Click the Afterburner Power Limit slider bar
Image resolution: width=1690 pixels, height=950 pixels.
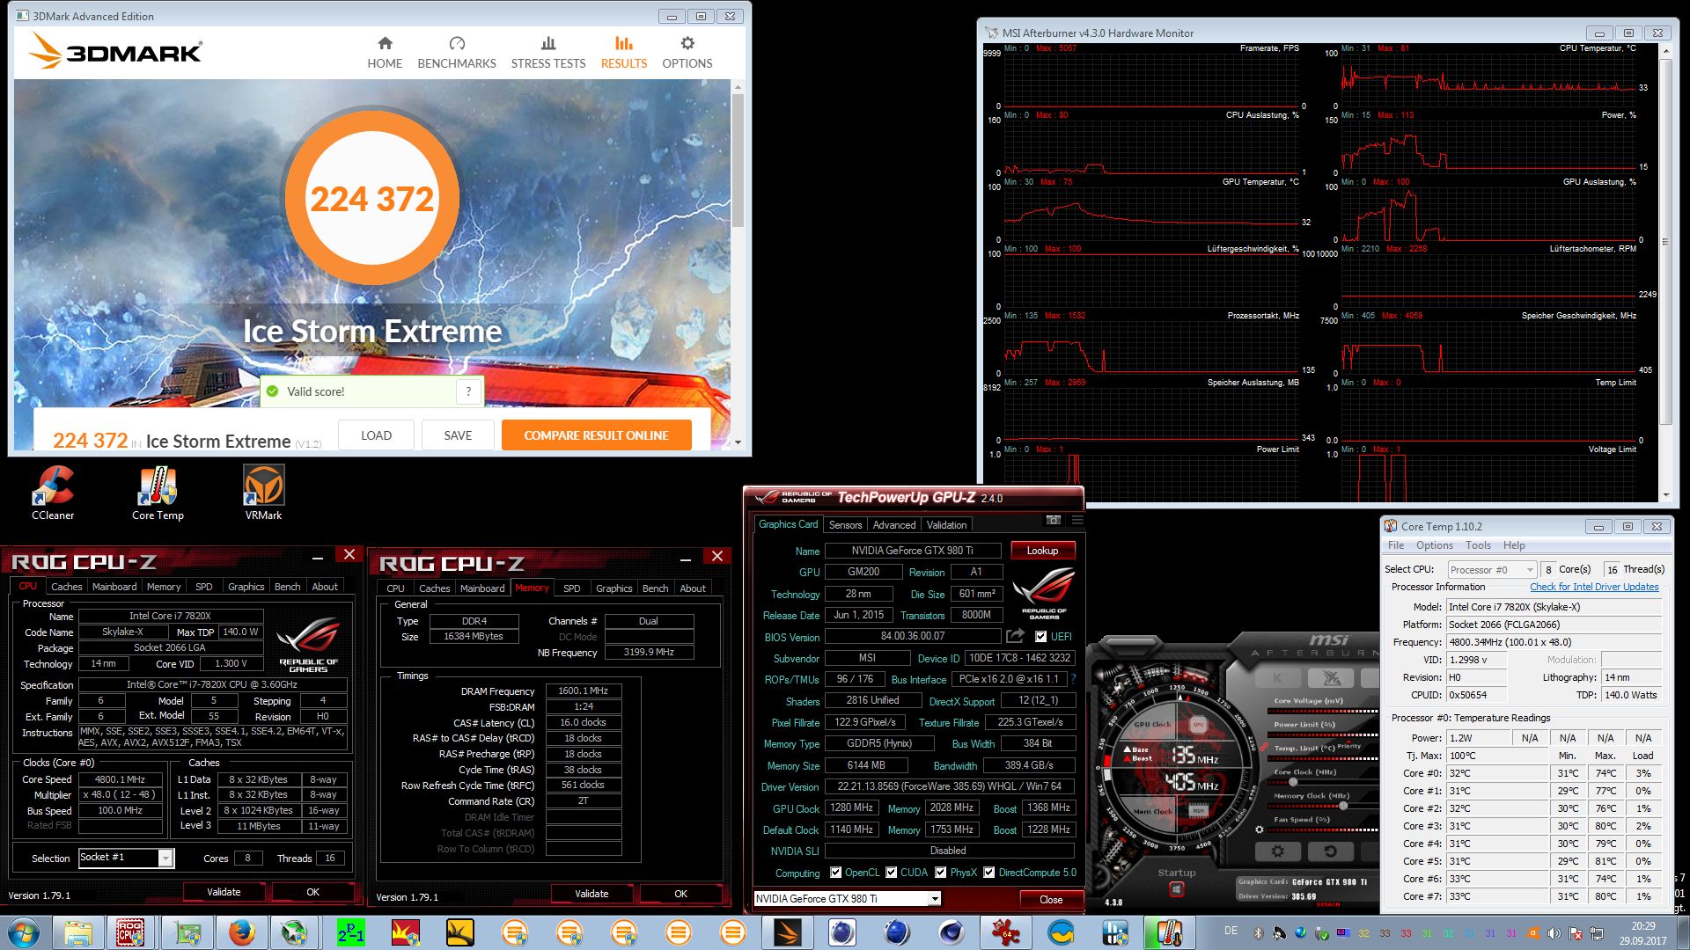(x=1325, y=734)
